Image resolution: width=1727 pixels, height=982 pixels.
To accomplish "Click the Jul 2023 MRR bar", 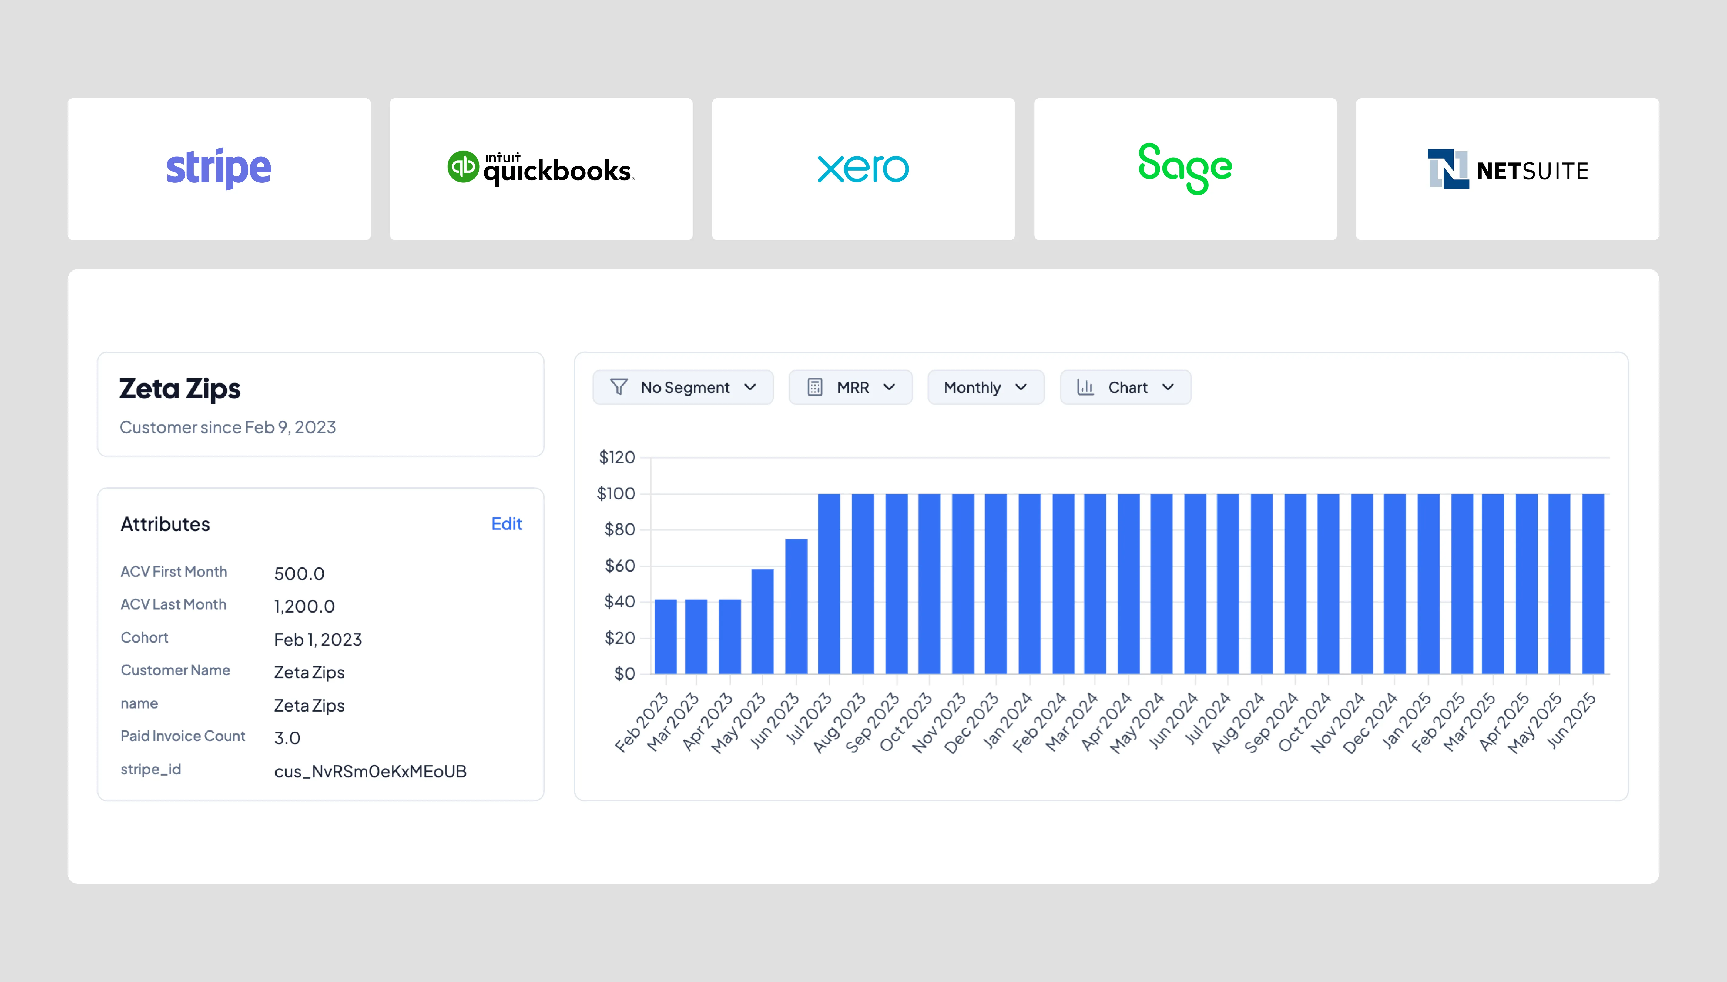I will [x=829, y=583].
